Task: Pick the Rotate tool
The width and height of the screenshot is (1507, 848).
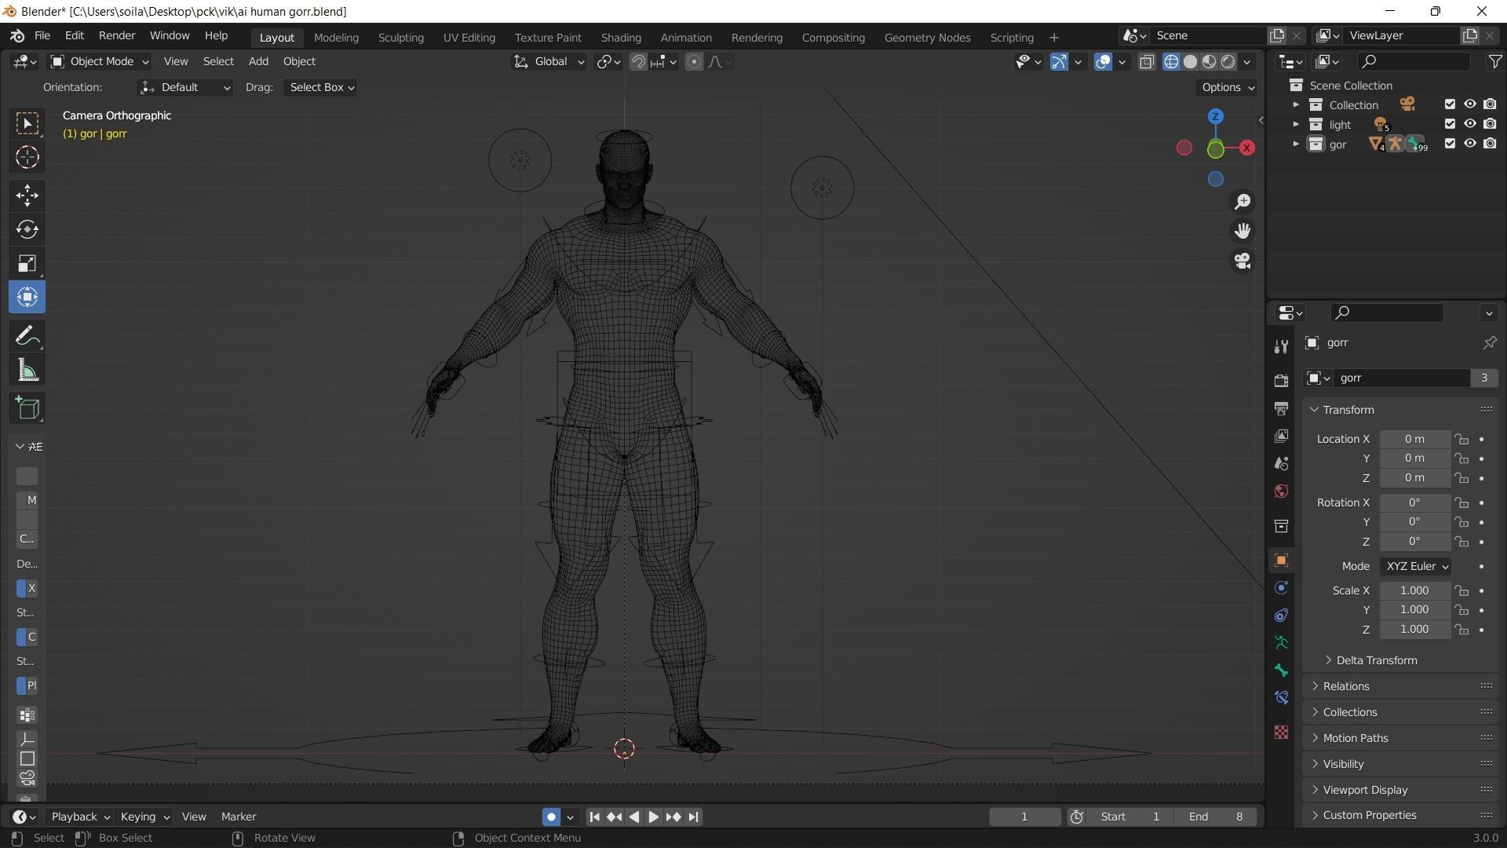Action: click(x=27, y=229)
